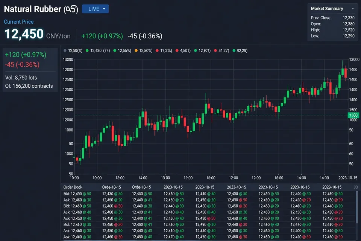361x241 pixels.
Task: Toggle the green 02,28) legend series
Action: pyautogui.click(x=240, y=50)
